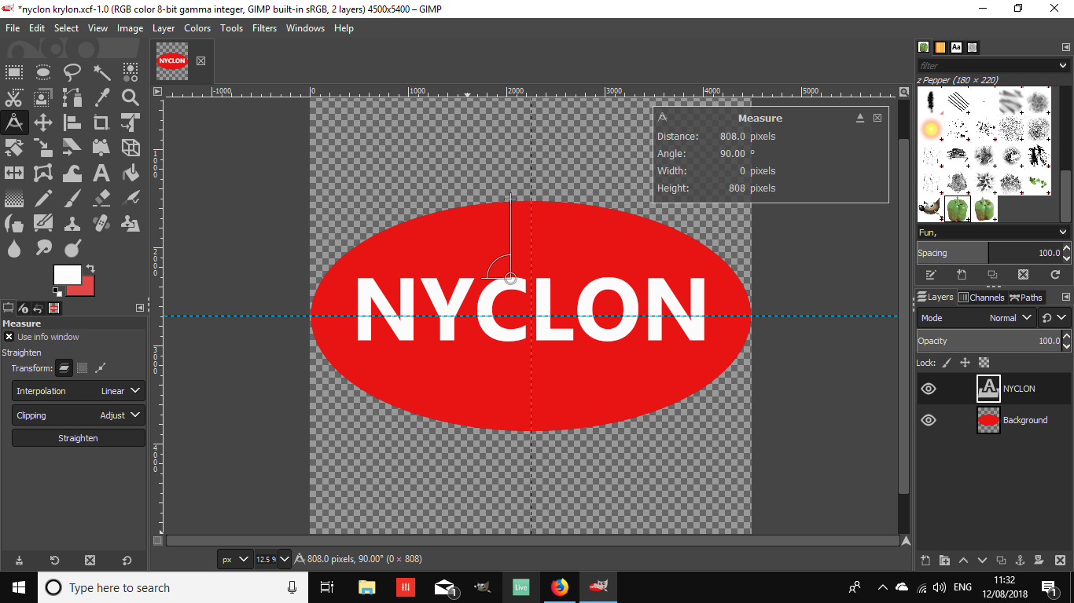Swap foreground and background colors

pyautogui.click(x=90, y=269)
